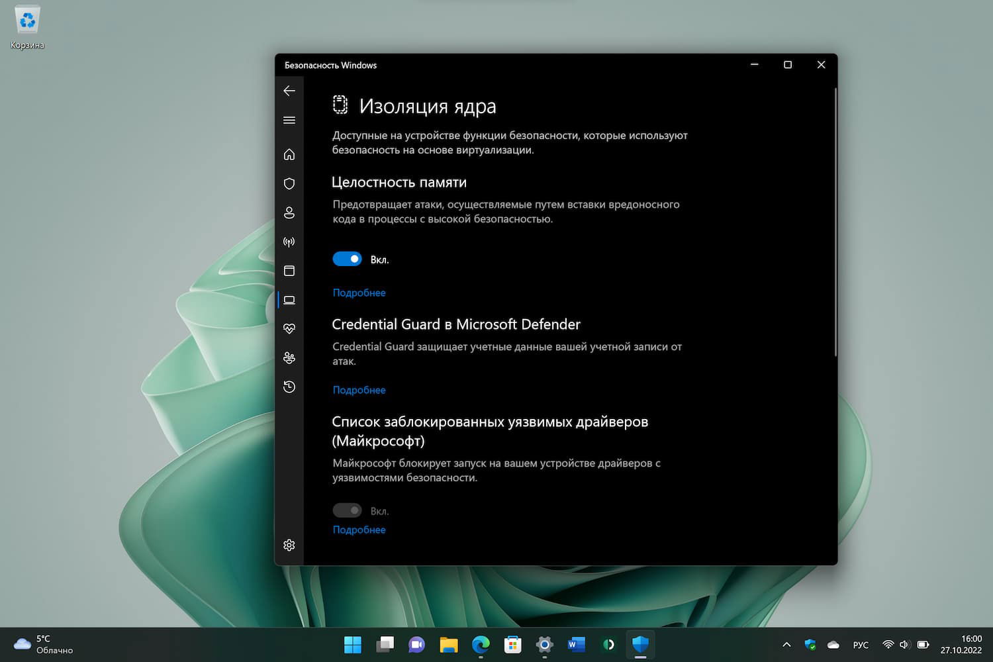Image resolution: width=993 pixels, height=662 pixels.
Task: Open Device performance & health heart icon
Action: pos(289,329)
